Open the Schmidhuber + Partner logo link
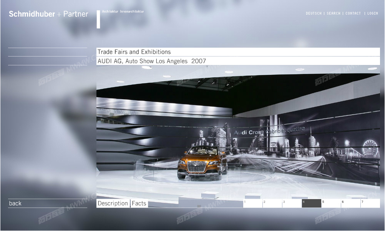This screenshot has height=231, width=385. [48, 14]
